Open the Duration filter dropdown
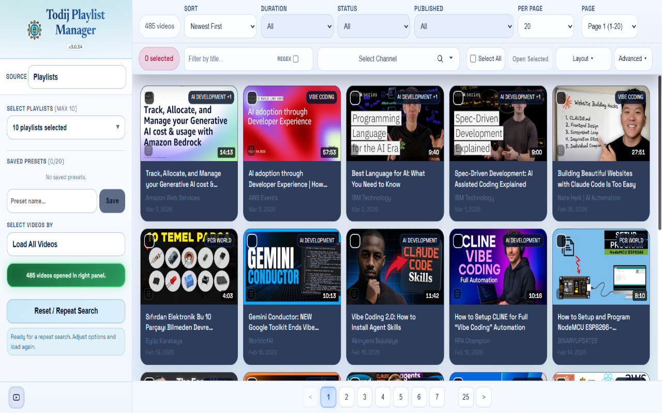This screenshot has height=413, width=662. pyautogui.click(x=297, y=26)
